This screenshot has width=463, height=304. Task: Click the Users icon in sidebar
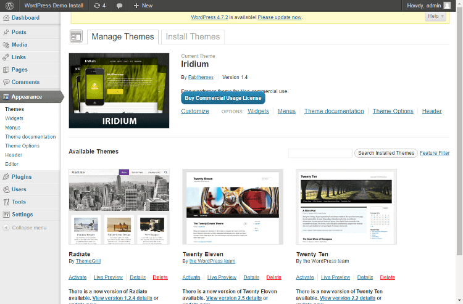tap(6, 189)
